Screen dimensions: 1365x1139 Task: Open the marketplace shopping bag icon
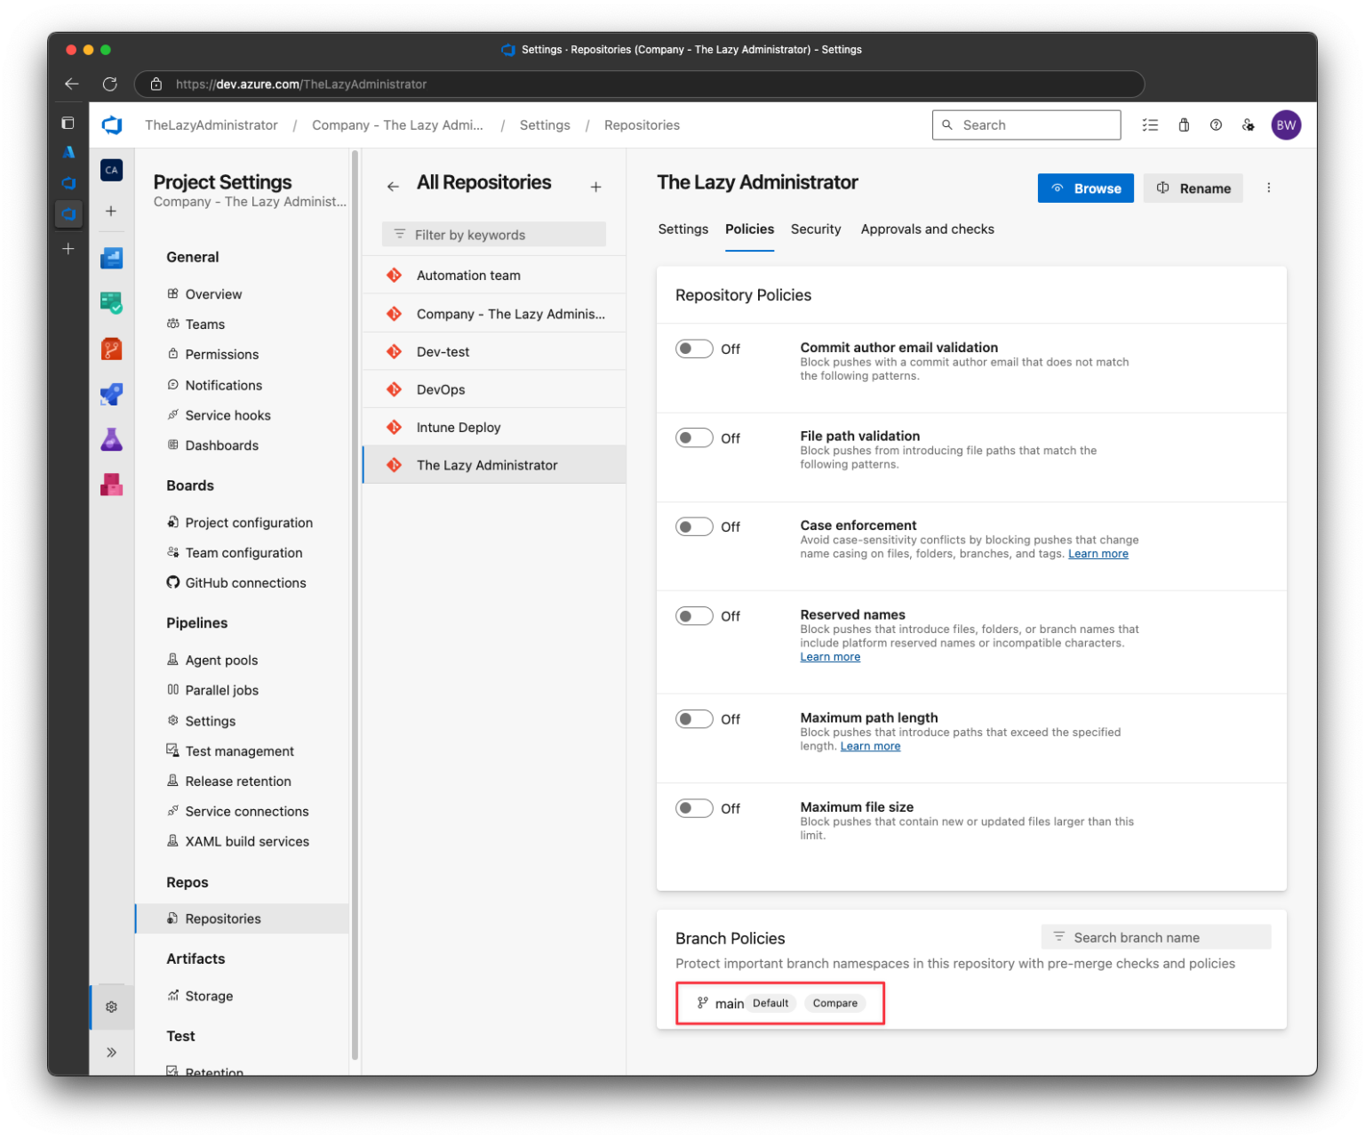tap(1184, 125)
